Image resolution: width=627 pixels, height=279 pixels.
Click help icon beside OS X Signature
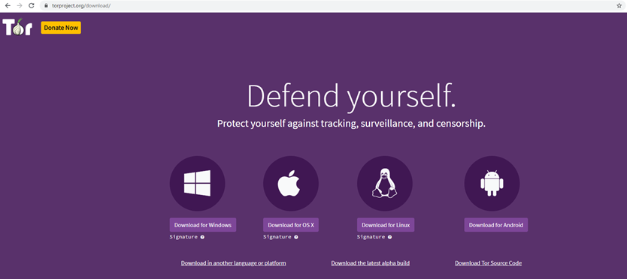[x=296, y=237]
